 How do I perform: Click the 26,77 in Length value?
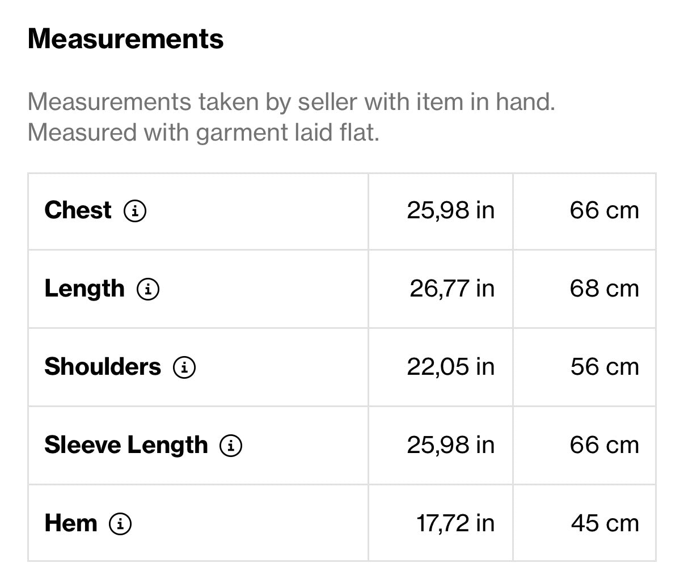coord(451,289)
